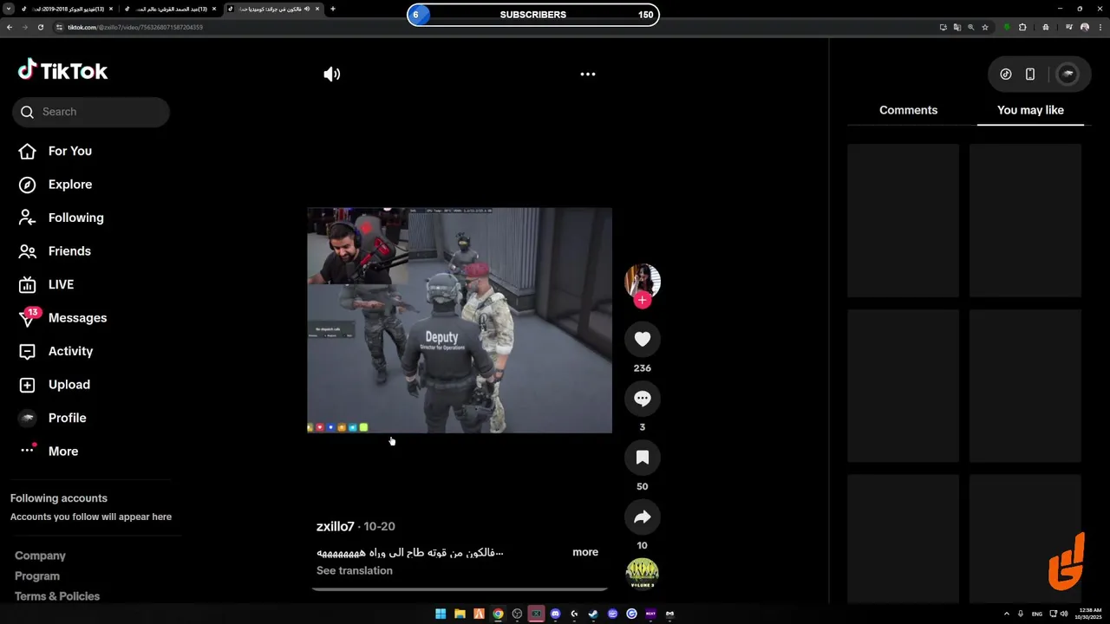Open Discord from the taskbar
Viewport: 1110px width, 624px height.
tap(555, 614)
